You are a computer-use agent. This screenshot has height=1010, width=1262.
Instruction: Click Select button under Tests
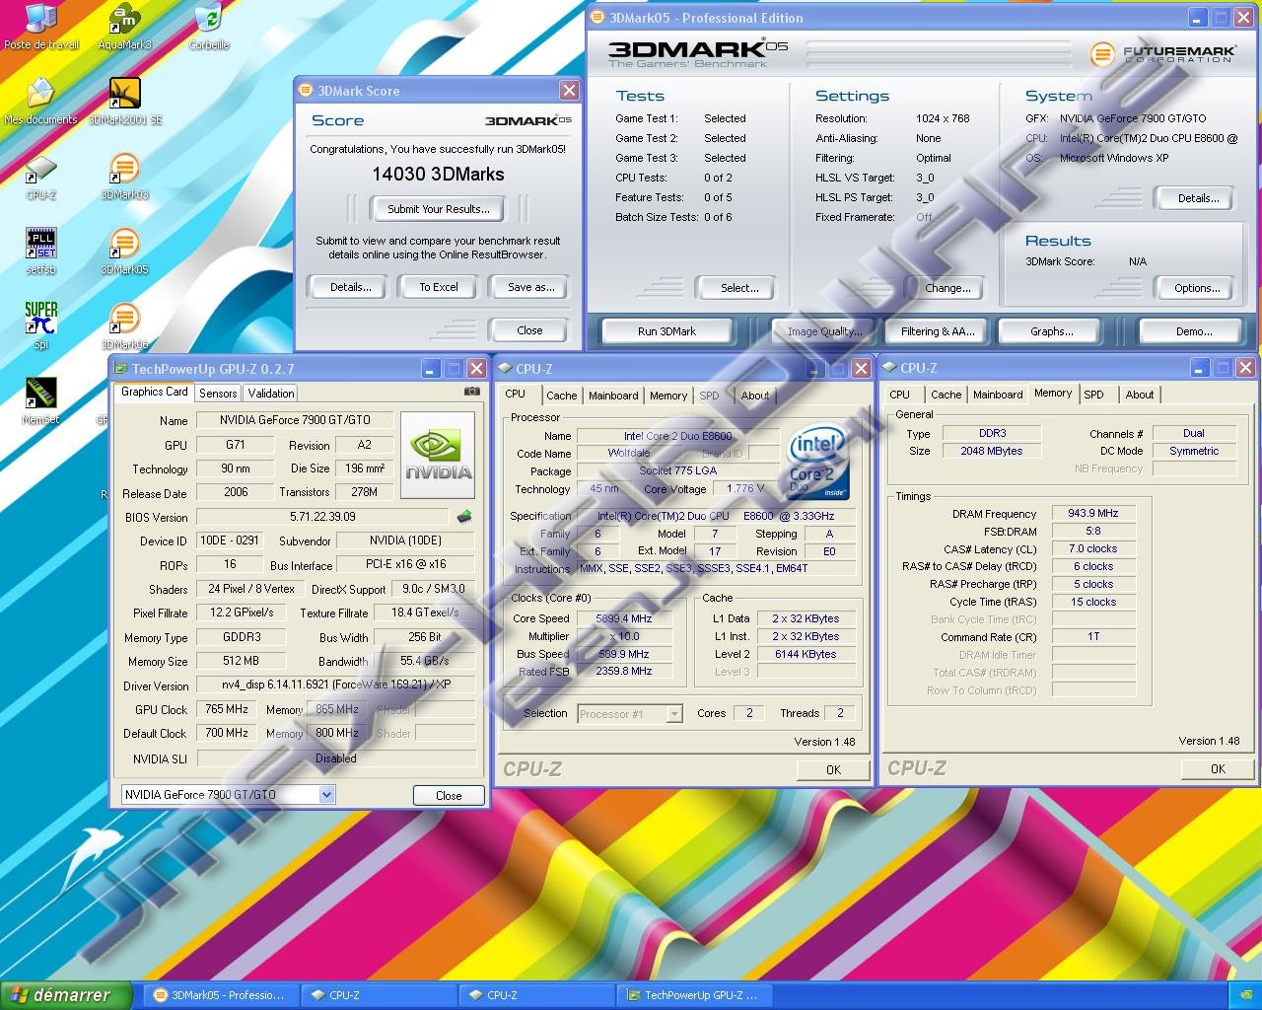point(739,288)
